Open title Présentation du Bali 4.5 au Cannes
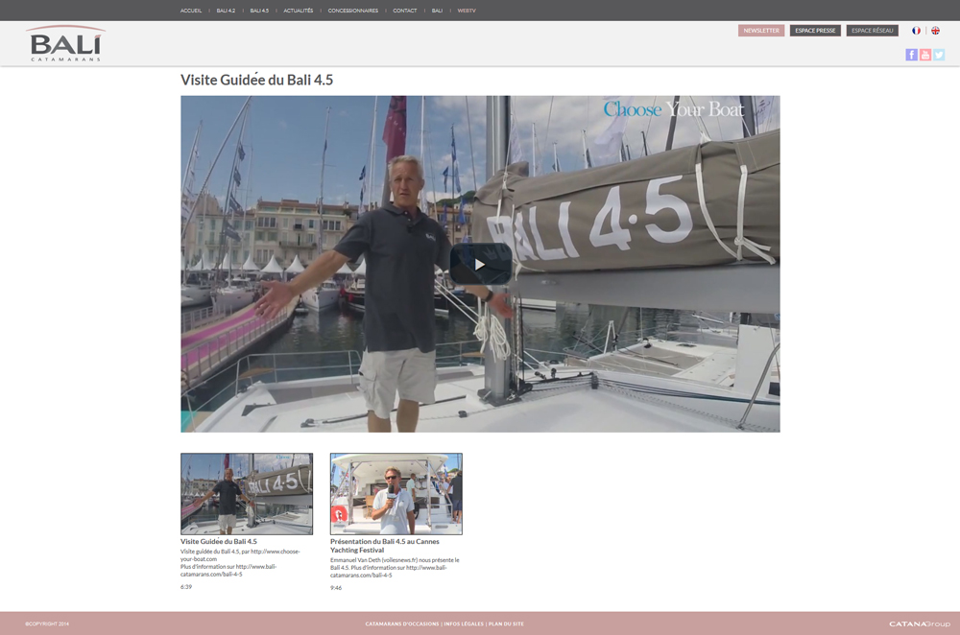 click(x=385, y=546)
